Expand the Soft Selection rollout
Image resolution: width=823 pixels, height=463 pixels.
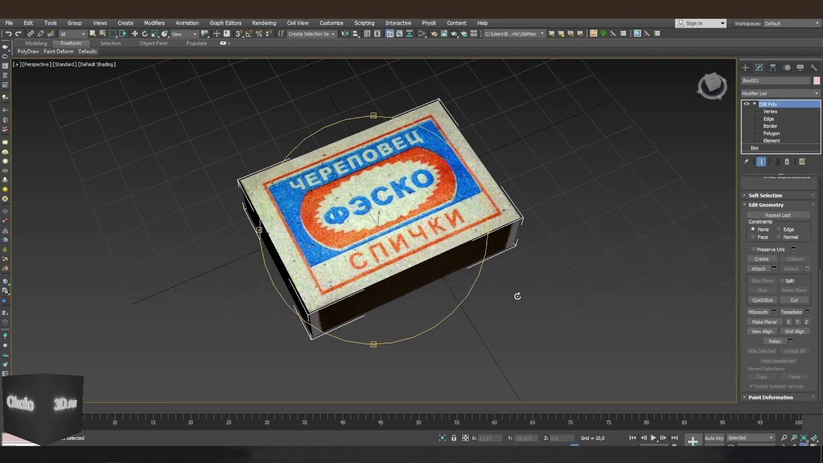point(765,195)
